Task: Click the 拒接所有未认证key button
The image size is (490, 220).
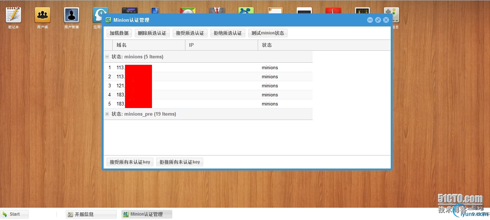Action: click(x=180, y=162)
